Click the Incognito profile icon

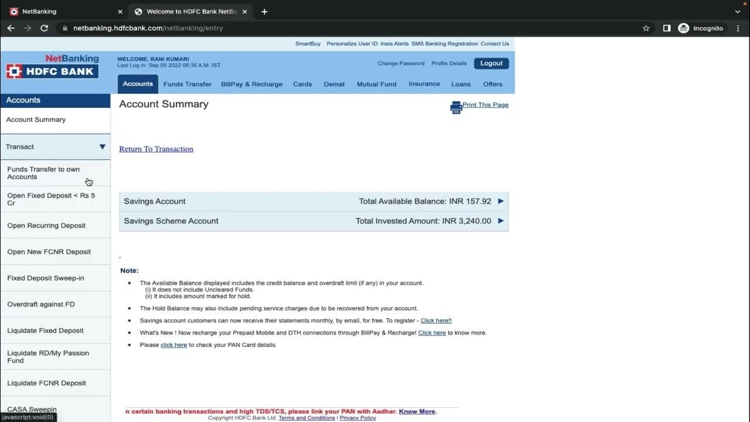point(683,28)
